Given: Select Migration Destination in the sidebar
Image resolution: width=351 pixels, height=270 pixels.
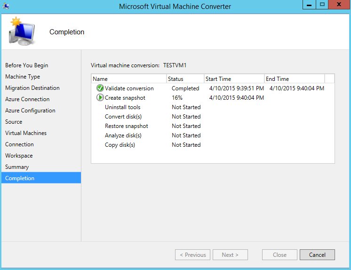Looking at the screenshot, I should [32, 88].
